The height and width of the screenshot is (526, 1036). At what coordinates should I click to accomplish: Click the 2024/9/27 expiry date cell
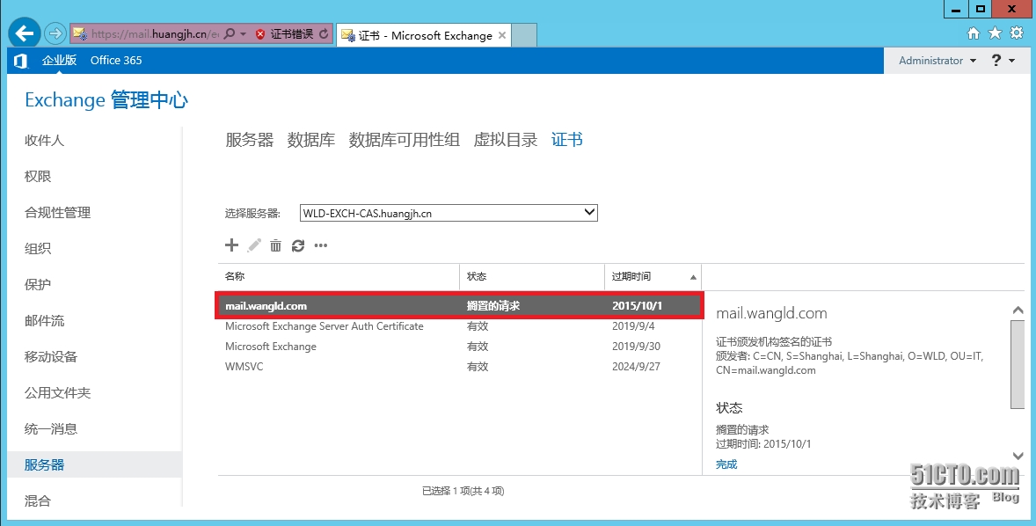click(636, 367)
